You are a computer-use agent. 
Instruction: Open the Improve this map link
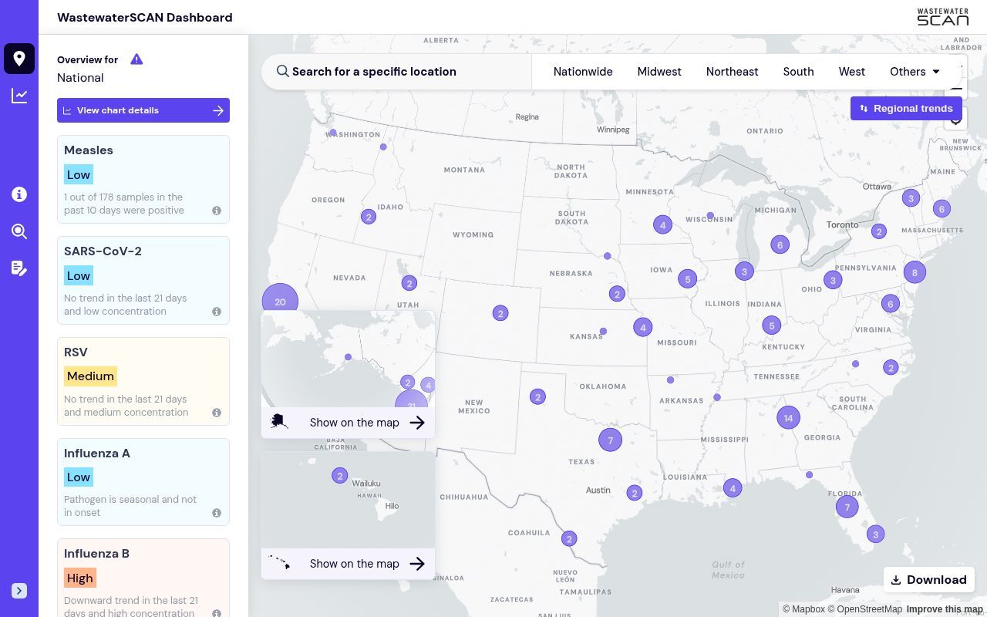(945, 609)
